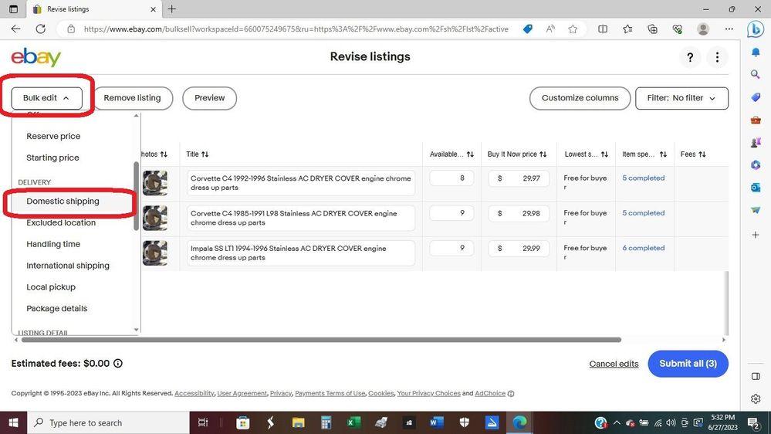Open the help question mark icon
Screen dimensions: 771x434
[x=690, y=58]
